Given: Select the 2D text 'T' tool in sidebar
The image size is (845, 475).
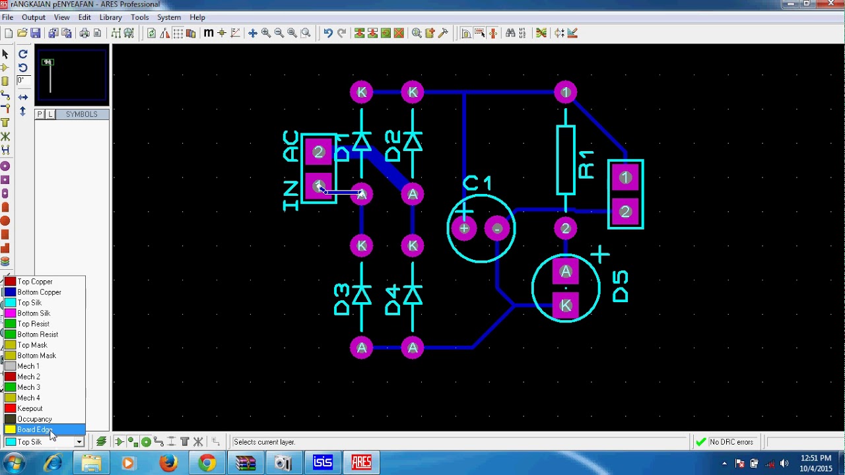Looking at the screenshot, I should coord(5,123).
